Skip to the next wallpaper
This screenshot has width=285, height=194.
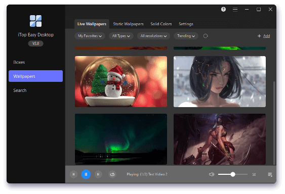(x=98, y=174)
